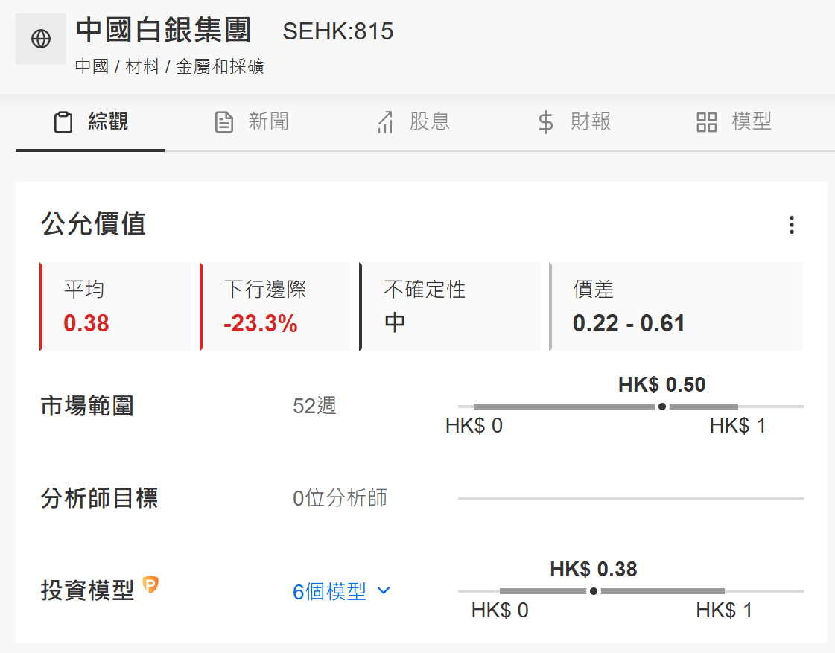Click the 分析師目標 label
This screenshot has width=835, height=653.
click(100, 499)
